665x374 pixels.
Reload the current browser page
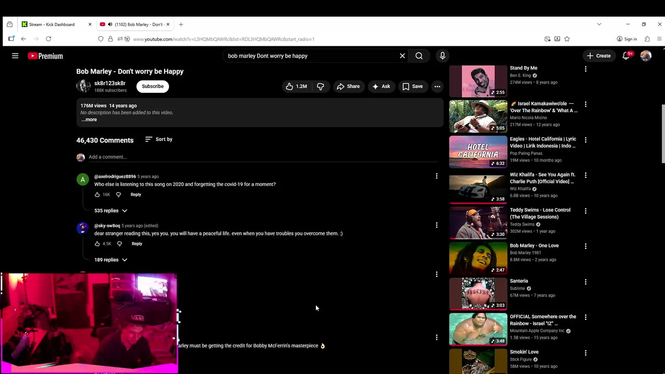pos(48,39)
